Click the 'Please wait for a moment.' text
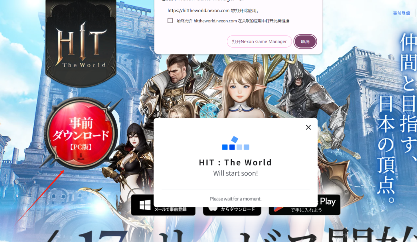The width and height of the screenshot is (417, 242). pyautogui.click(x=235, y=199)
